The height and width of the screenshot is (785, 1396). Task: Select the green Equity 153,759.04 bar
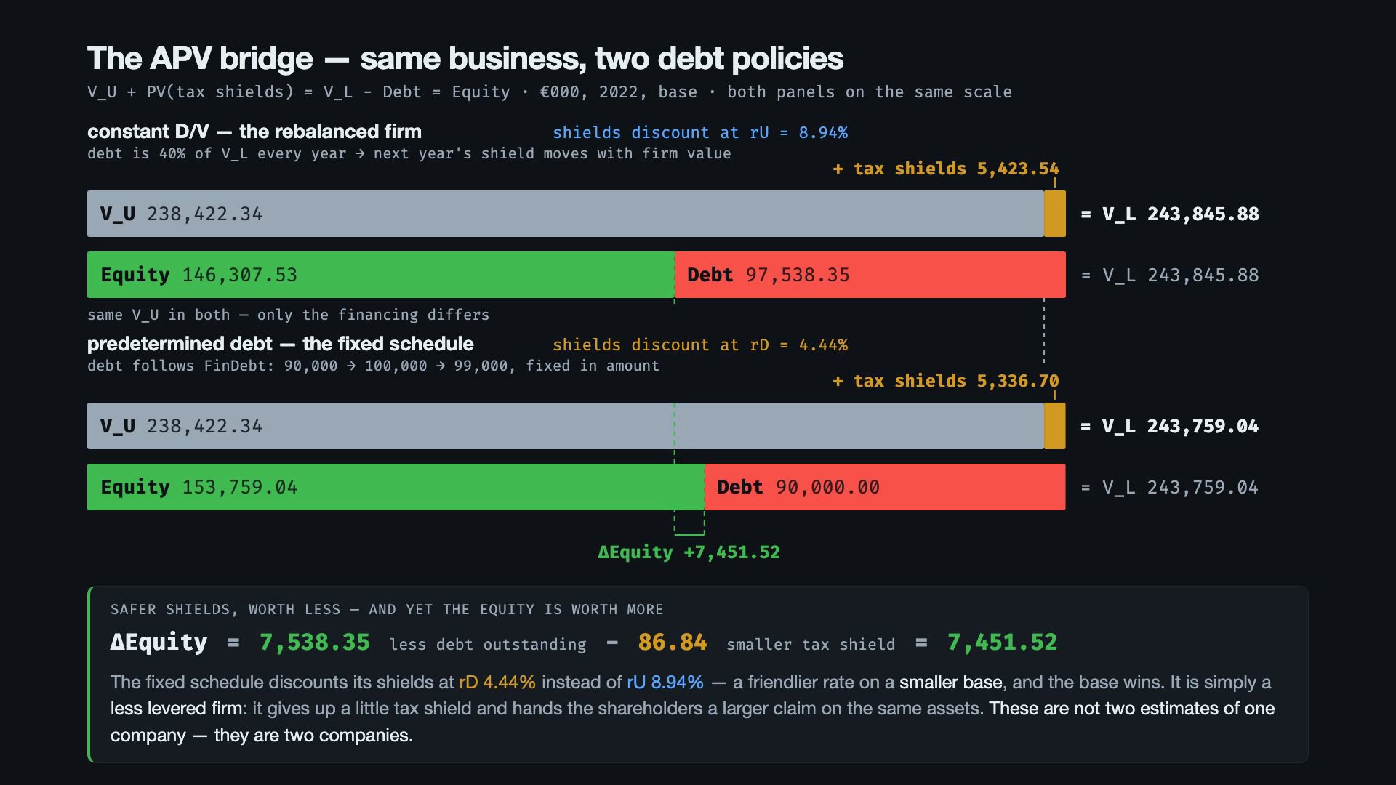pyautogui.click(x=396, y=487)
